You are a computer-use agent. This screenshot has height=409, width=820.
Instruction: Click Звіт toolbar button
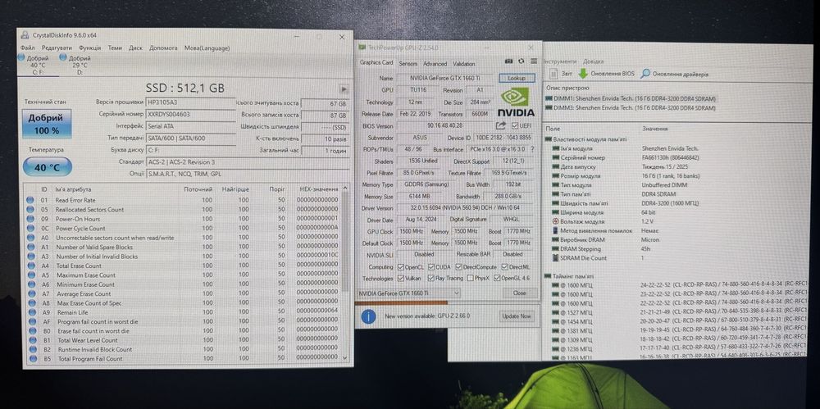[561, 74]
